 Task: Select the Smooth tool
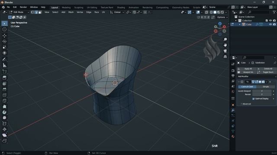(5, 118)
